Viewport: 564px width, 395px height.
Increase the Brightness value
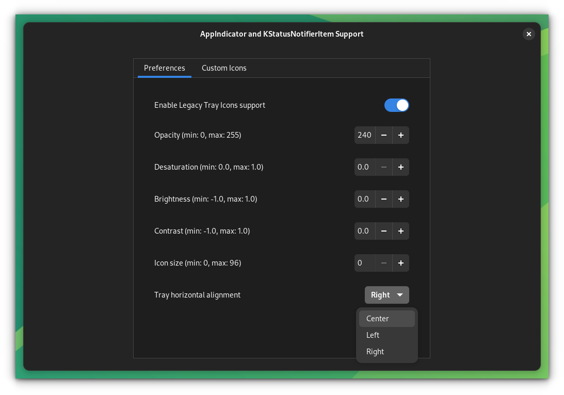[401, 199]
